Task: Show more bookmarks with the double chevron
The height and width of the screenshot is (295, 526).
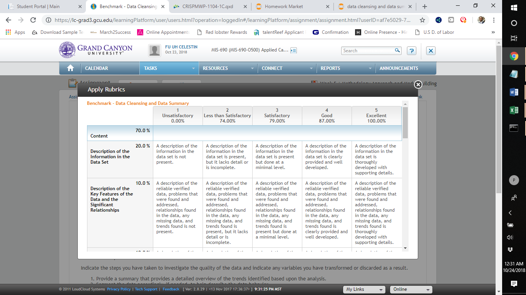Action: 493,32
